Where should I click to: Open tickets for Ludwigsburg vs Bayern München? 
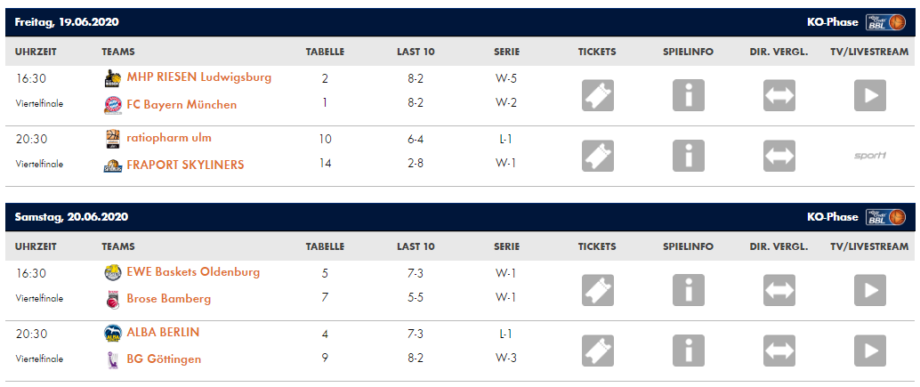[598, 95]
